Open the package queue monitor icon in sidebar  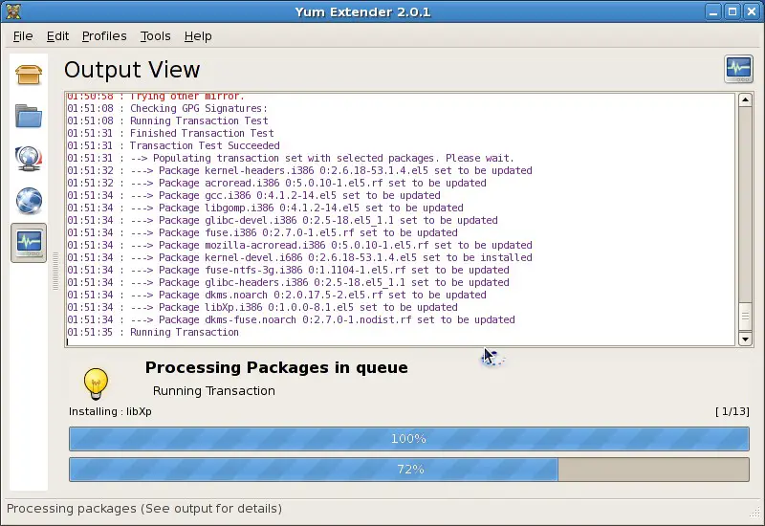click(x=29, y=159)
